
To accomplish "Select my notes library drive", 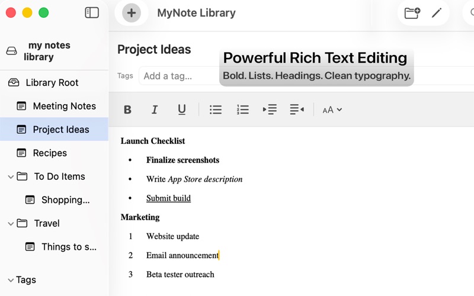I will point(47,51).
